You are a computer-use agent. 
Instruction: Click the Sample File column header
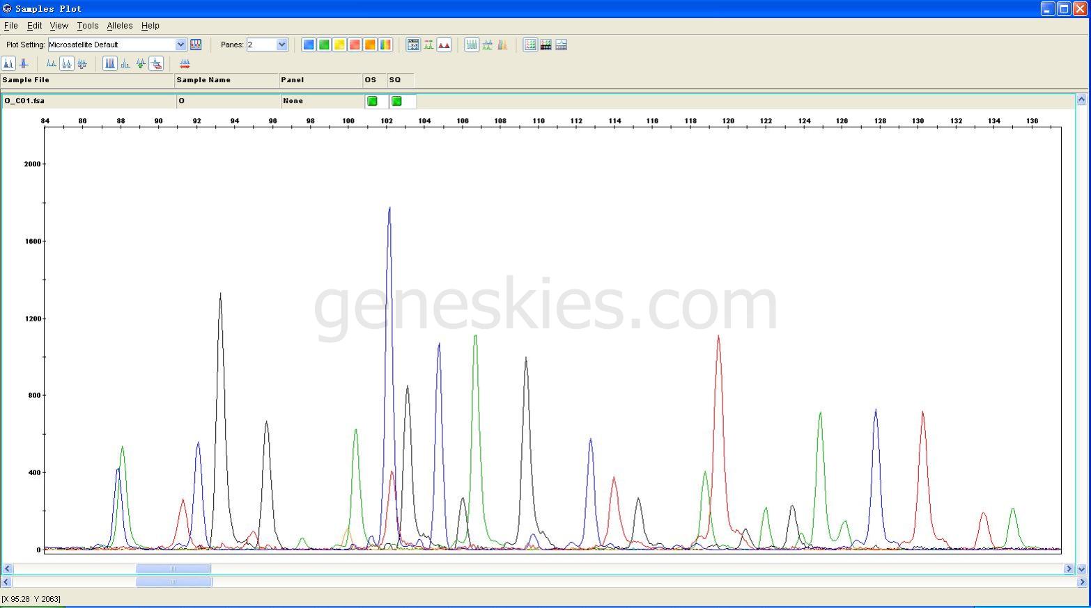click(x=87, y=80)
